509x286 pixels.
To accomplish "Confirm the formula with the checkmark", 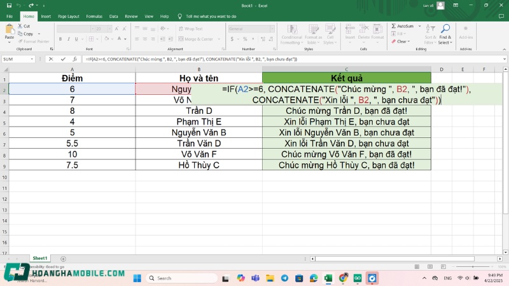I will [x=63, y=59].
